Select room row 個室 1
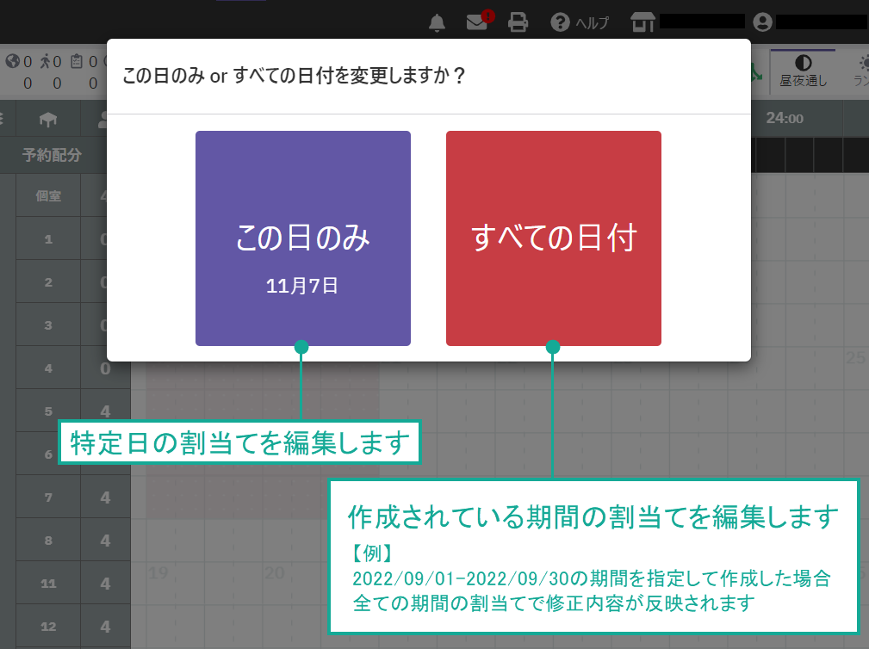The height and width of the screenshot is (649, 869). [48, 237]
